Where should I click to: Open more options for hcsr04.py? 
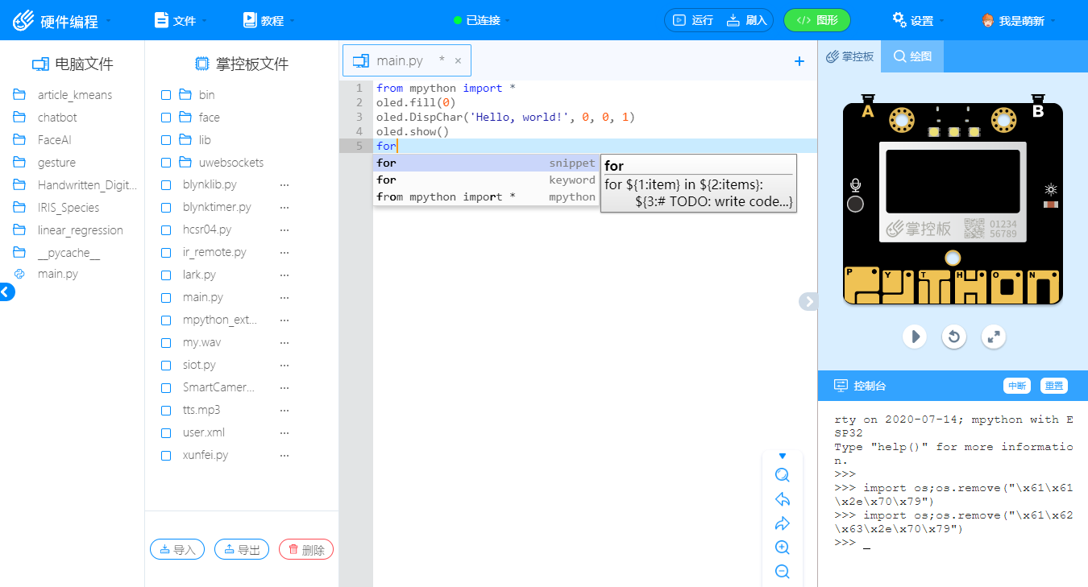pos(284,230)
